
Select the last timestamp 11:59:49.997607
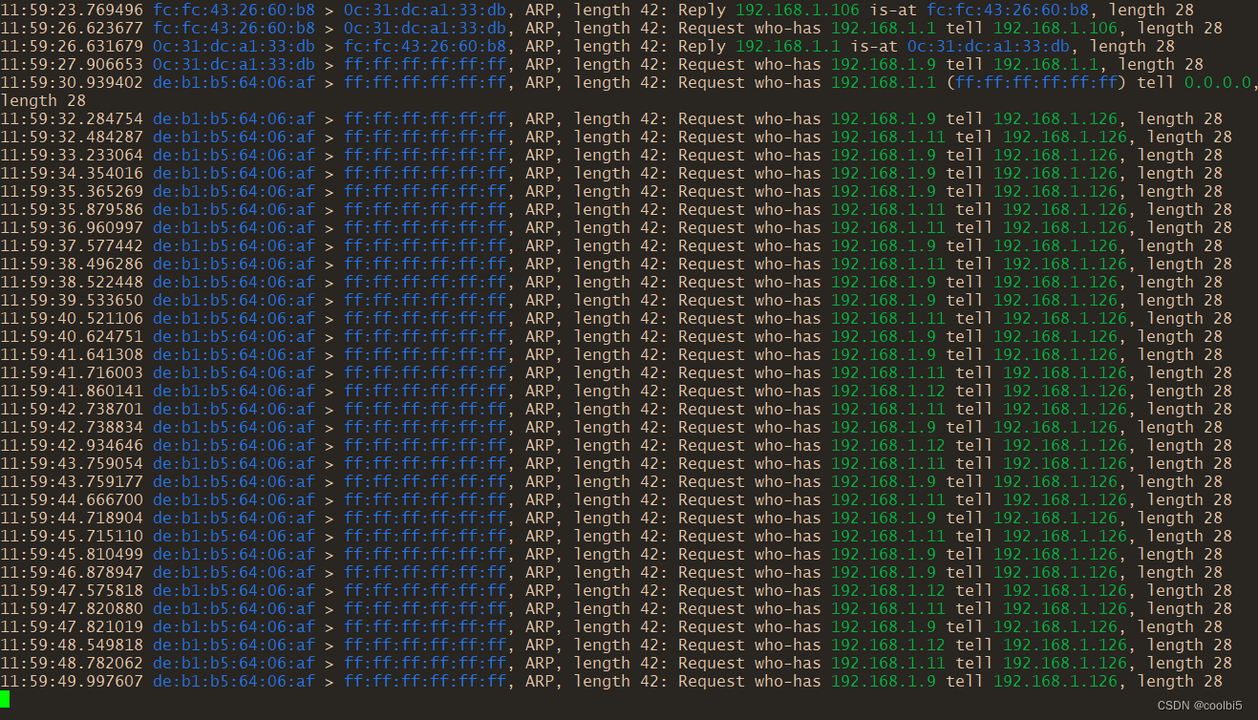pos(72,682)
